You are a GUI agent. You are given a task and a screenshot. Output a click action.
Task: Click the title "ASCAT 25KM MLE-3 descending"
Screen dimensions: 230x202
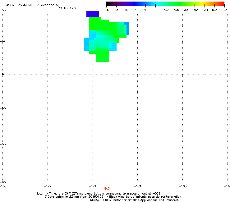[x=33, y=5]
